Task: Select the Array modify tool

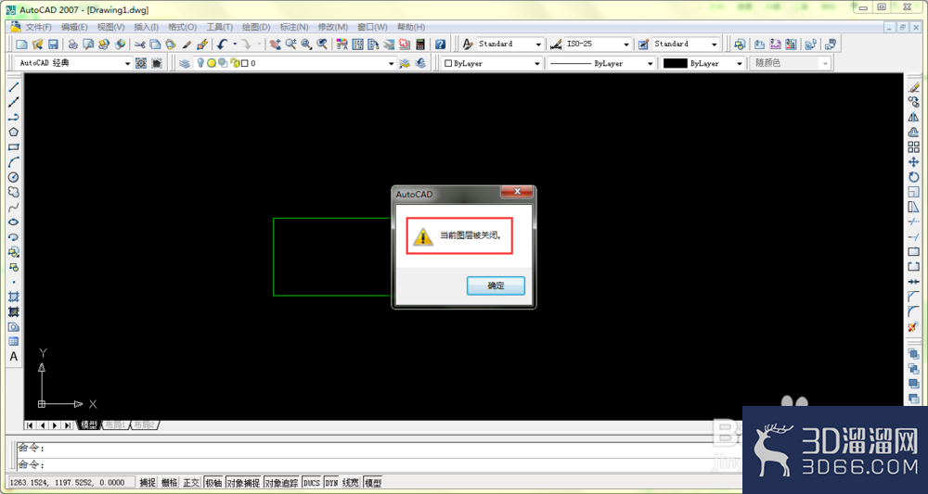Action: point(914,147)
